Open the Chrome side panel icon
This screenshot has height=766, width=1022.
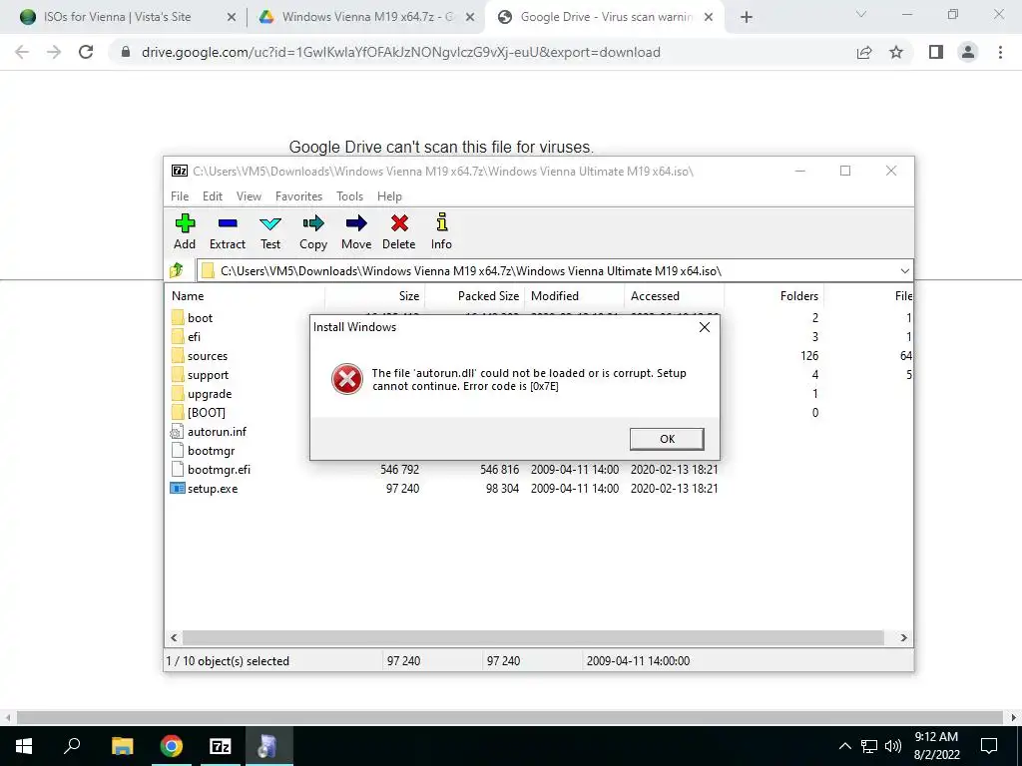936,52
